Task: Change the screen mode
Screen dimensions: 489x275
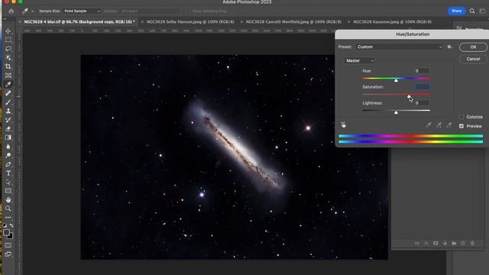Action: (8, 254)
